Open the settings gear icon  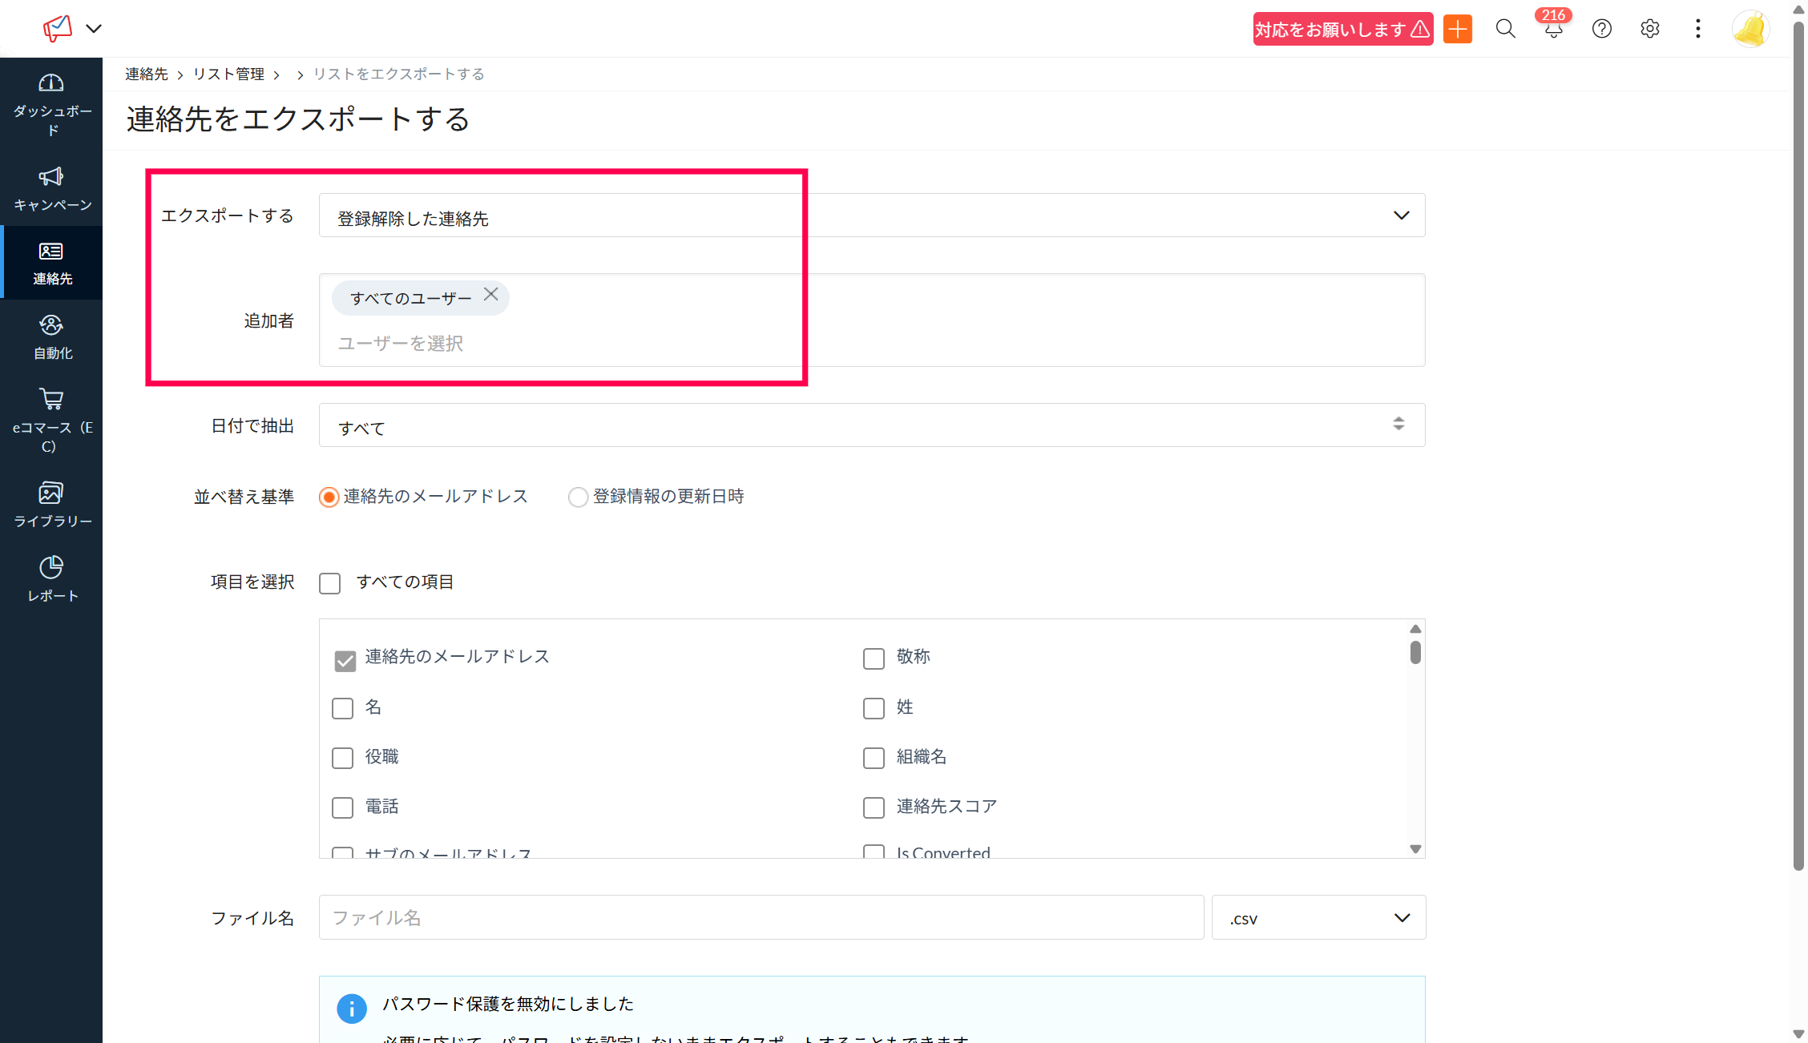tap(1649, 30)
